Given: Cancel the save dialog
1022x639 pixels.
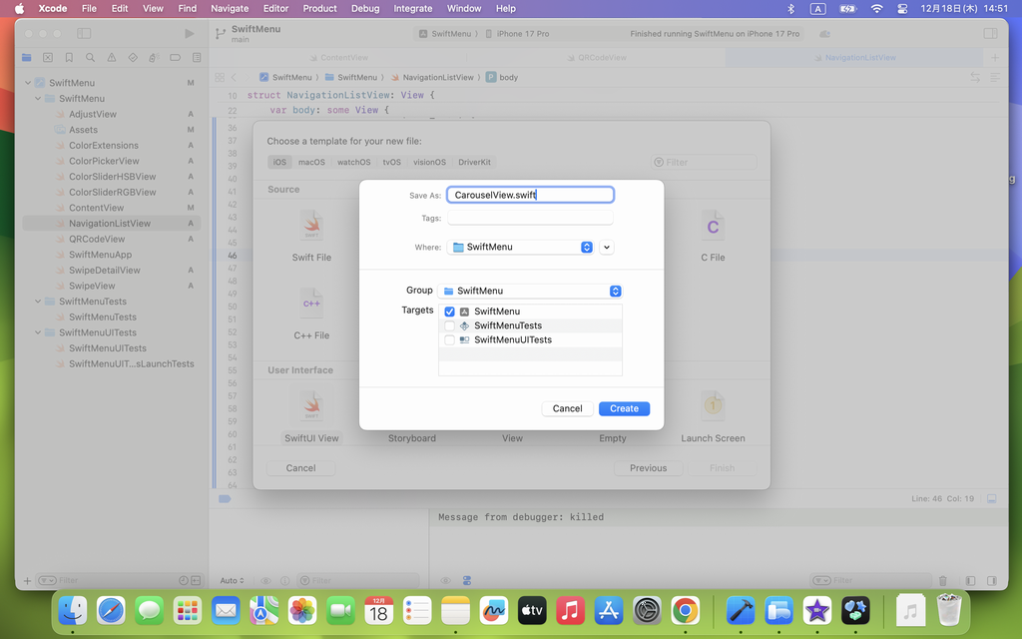Looking at the screenshot, I should tap(567, 408).
